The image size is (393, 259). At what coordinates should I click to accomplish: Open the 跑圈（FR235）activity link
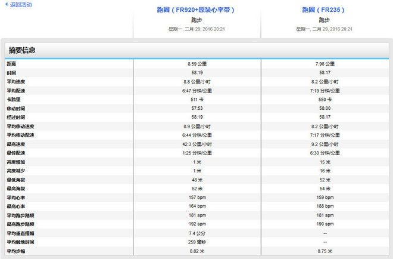pyautogui.click(x=323, y=10)
